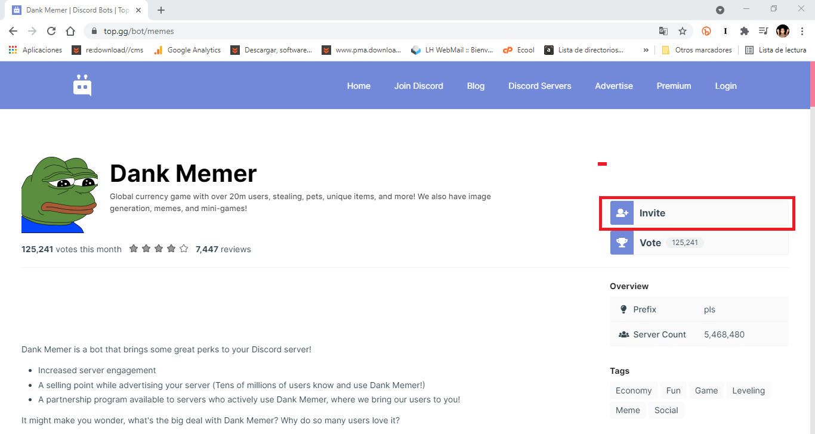The image size is (815, 434).
Task: Click the browser forward arrow
Action: coord(32,31)
